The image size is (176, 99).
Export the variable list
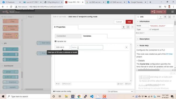coord(128,84)
